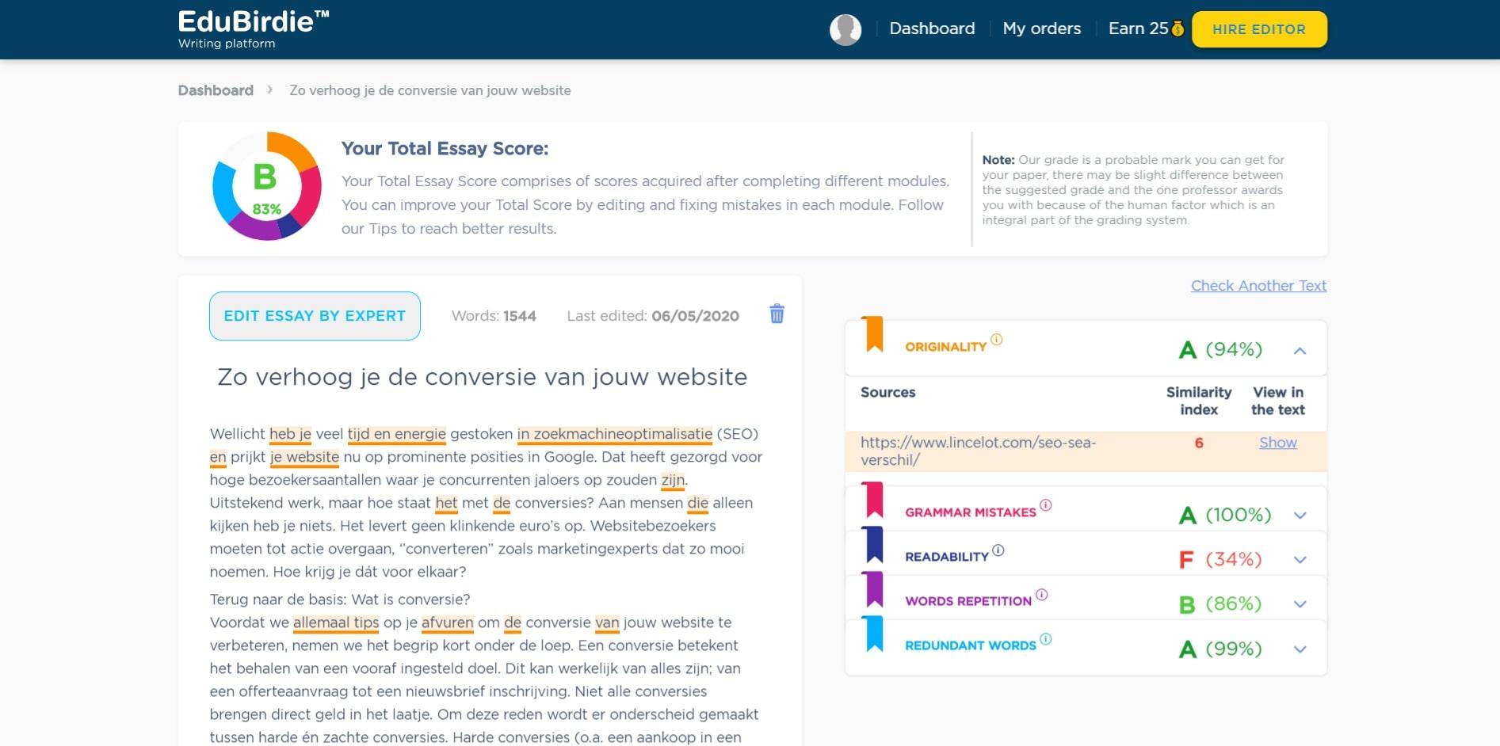The width and height of the screenshot is (1500, 746).
Task: Click the essay title in the breadcrumb
Action: coord(430,90)
